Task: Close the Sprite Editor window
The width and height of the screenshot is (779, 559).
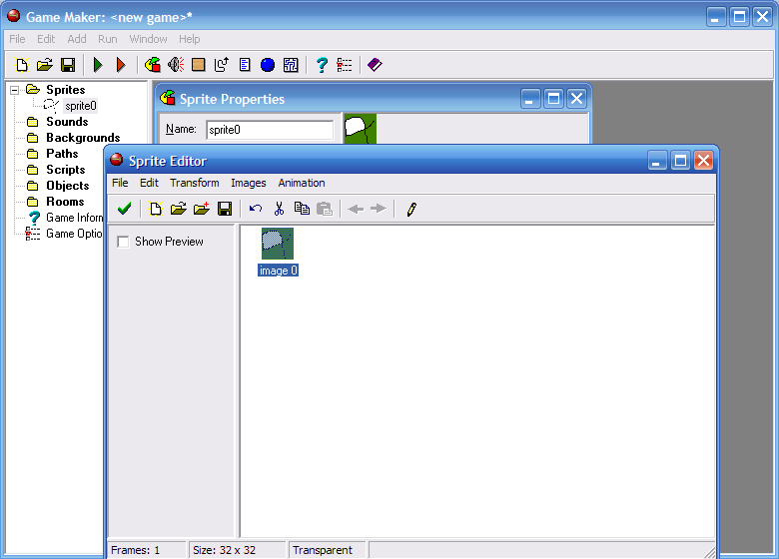Action: click(x=703, y=161)
